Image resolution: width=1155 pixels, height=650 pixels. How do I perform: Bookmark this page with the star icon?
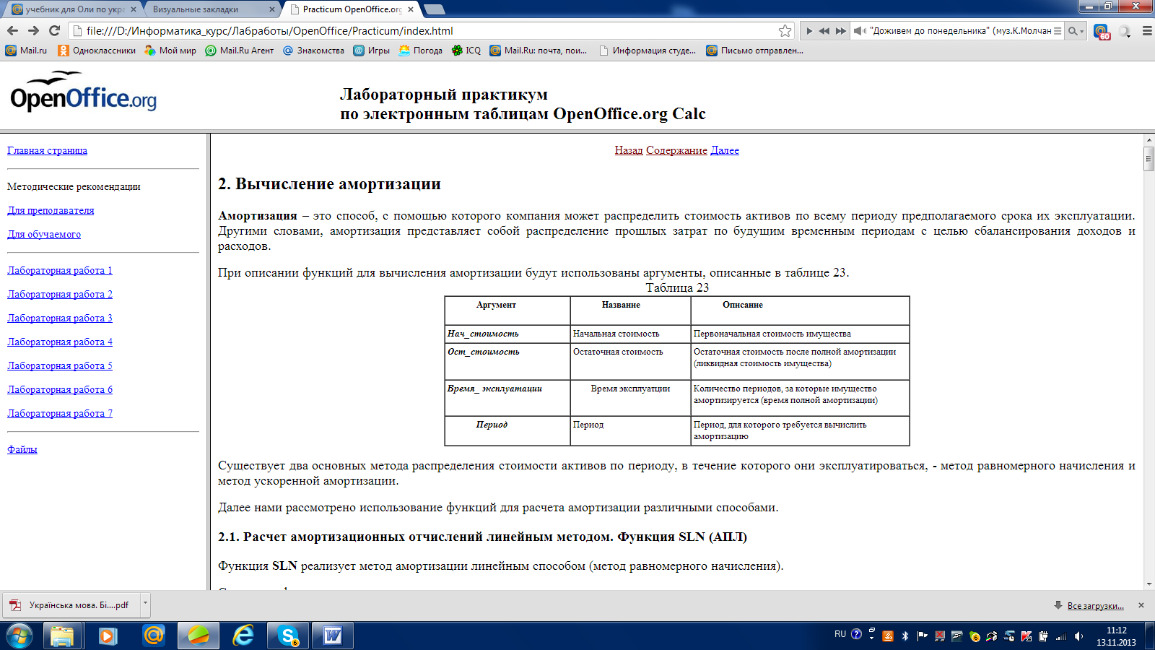(785, 30)
